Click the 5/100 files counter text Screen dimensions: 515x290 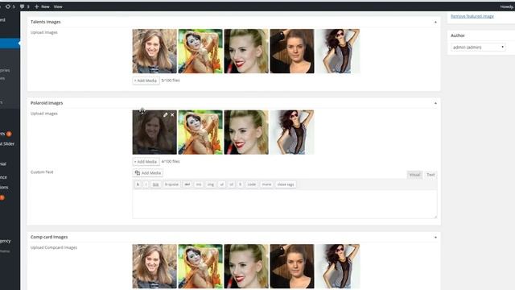[171, 81]
